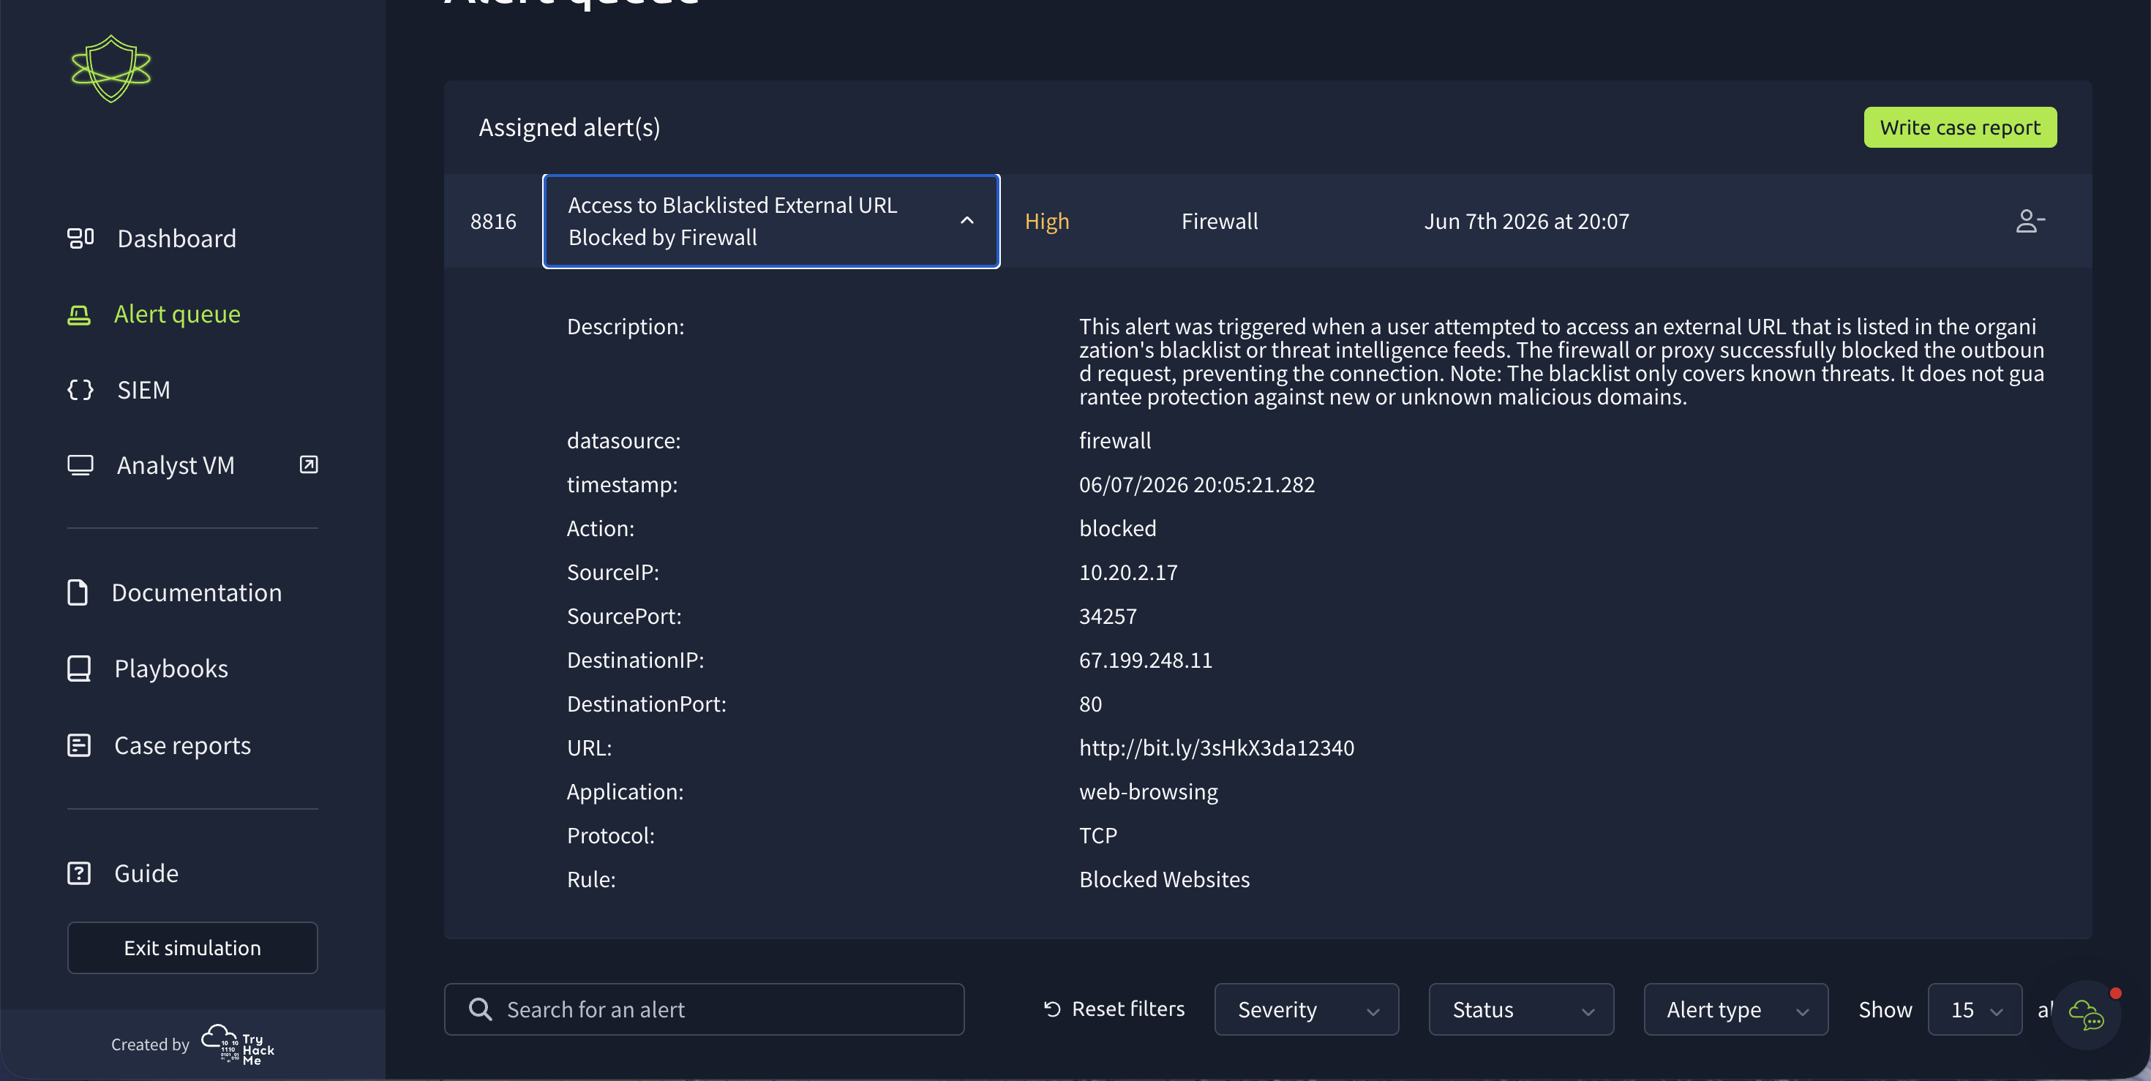Screen dimensions: 2151x1081
Task: Click timestamp value 06/07/2026 20:05:21.282
Action: point(1196,484)
